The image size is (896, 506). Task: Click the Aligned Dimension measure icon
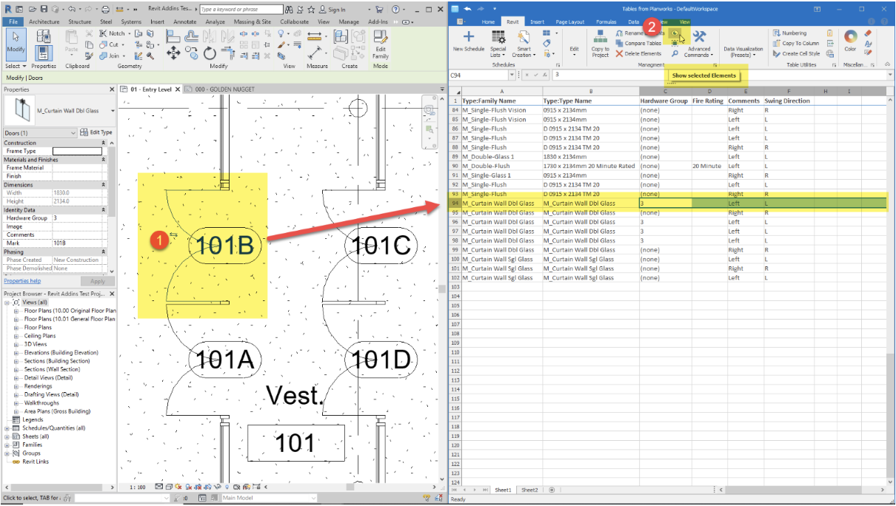315,53
